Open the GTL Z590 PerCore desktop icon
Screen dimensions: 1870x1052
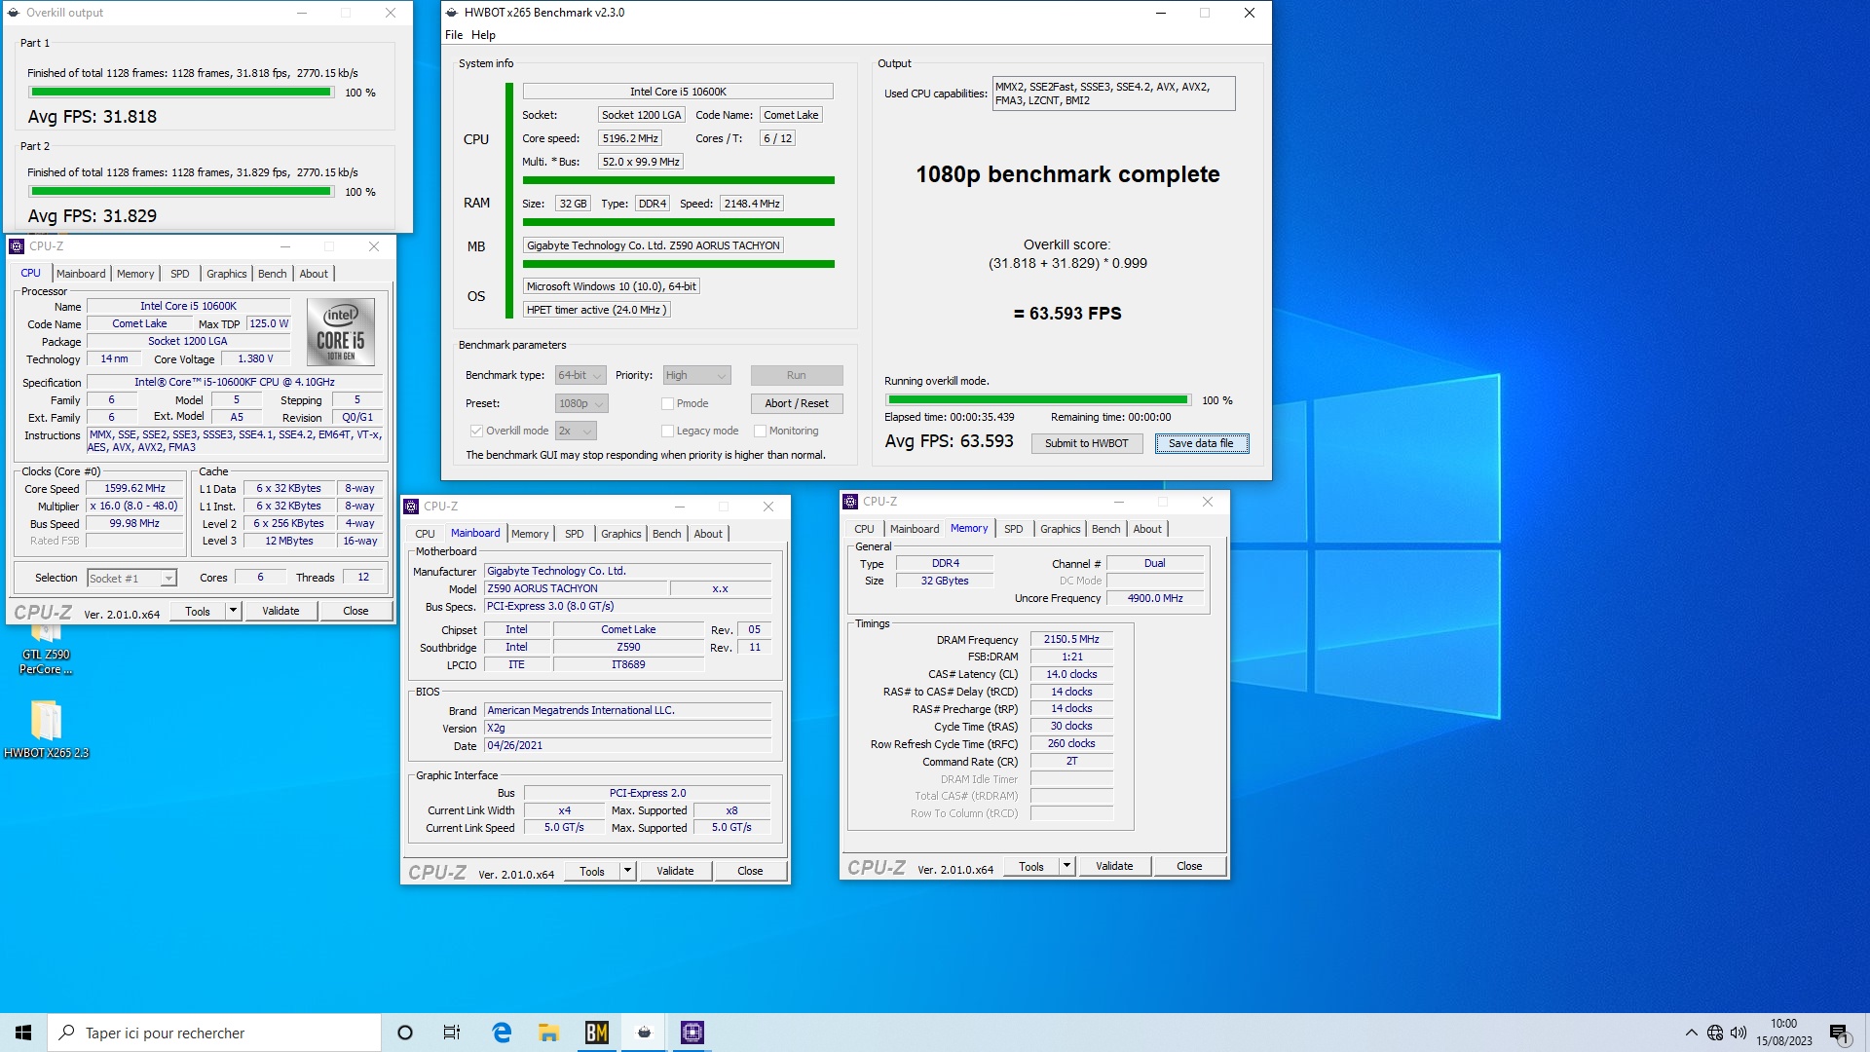(x=46, y=650)
